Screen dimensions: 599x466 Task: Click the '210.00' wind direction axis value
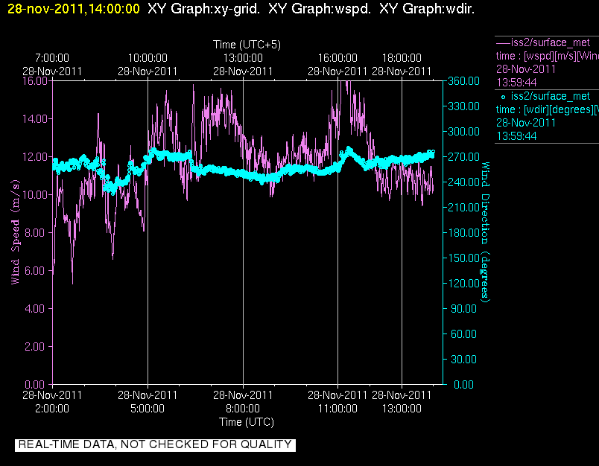[x=463, y=207]
